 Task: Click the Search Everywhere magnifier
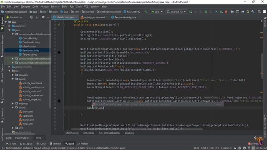(x=259, y=12)
